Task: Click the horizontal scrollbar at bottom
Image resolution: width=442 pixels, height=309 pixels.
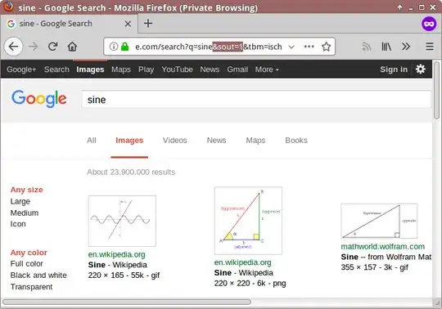Action: 127,302
